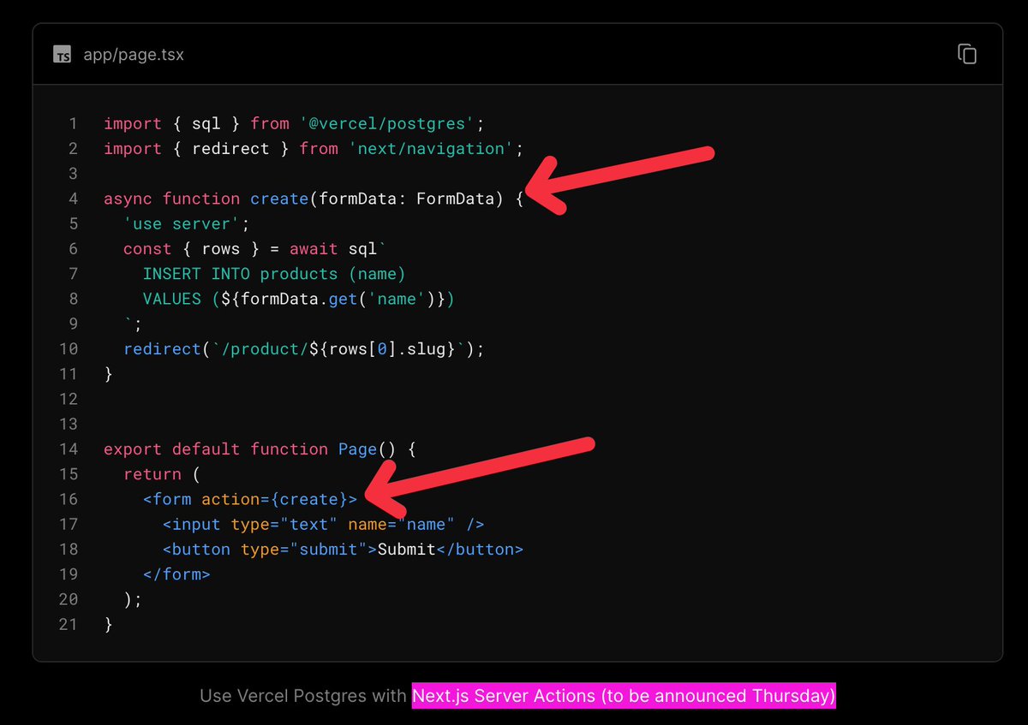The width and height of the screenshot is (1028, 725).
Task: Click the form action={create} tag
Action: pyautogui.click(x=250, y=499)
